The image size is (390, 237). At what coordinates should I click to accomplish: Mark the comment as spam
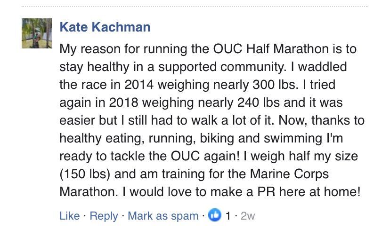pyautogui.click(x=163, y=216)
